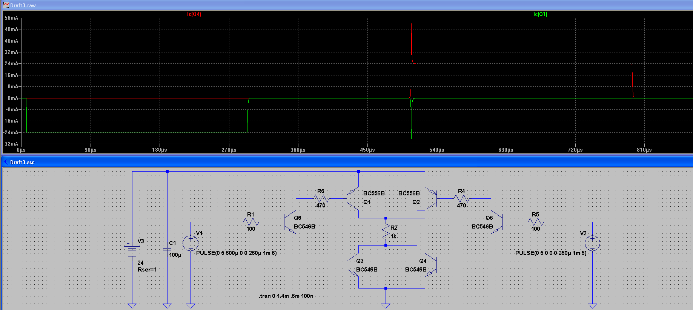693x310 pixels.
Task: Select the Q4 NPN transistor symbol
Action: pyautogui.click(x=431, y=265)
